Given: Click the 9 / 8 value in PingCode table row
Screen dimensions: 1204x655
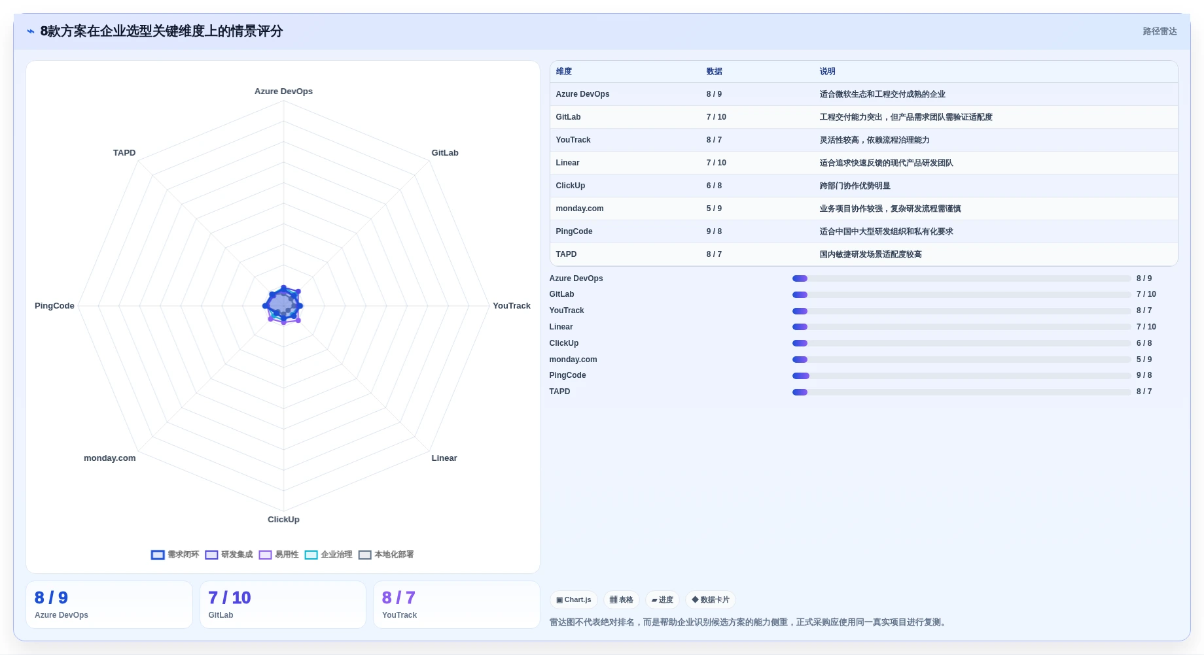Looking at the screenshot, I should pos(714,231).
